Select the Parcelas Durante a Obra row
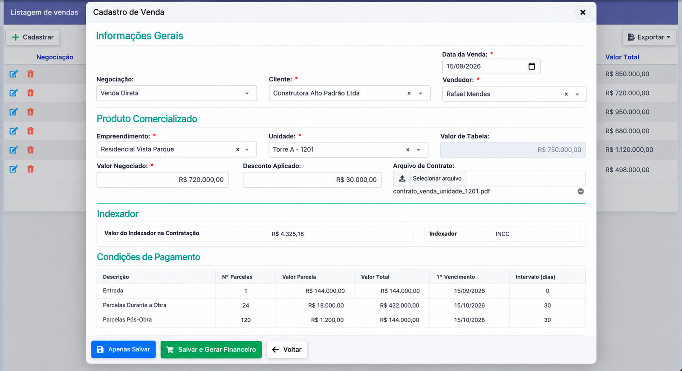Image resolution: width=682 pixels, height=371 pixels. pos(341,305)
